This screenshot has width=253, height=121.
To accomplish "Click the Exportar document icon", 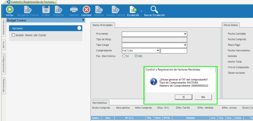I will pyautogui.click(x=58, y=9).
